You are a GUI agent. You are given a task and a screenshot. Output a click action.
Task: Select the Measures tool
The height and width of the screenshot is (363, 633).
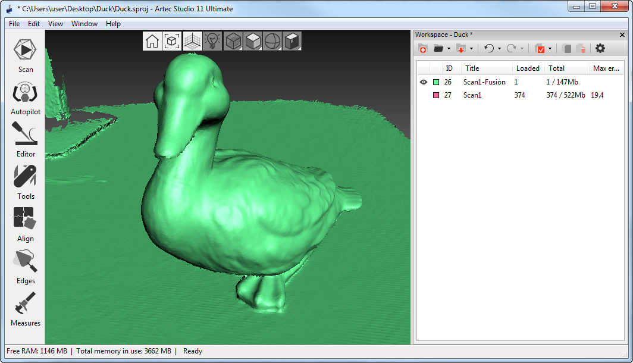coord(26,309)
